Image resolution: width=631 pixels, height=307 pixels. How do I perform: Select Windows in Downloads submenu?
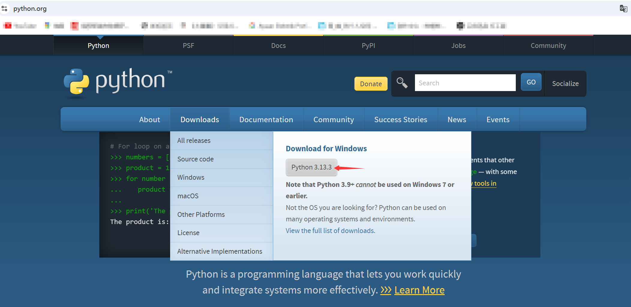tap(221, 177)
